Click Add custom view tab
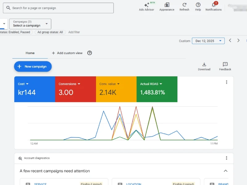Viewport: 247px width, 185px height. [x=67, y=53]
